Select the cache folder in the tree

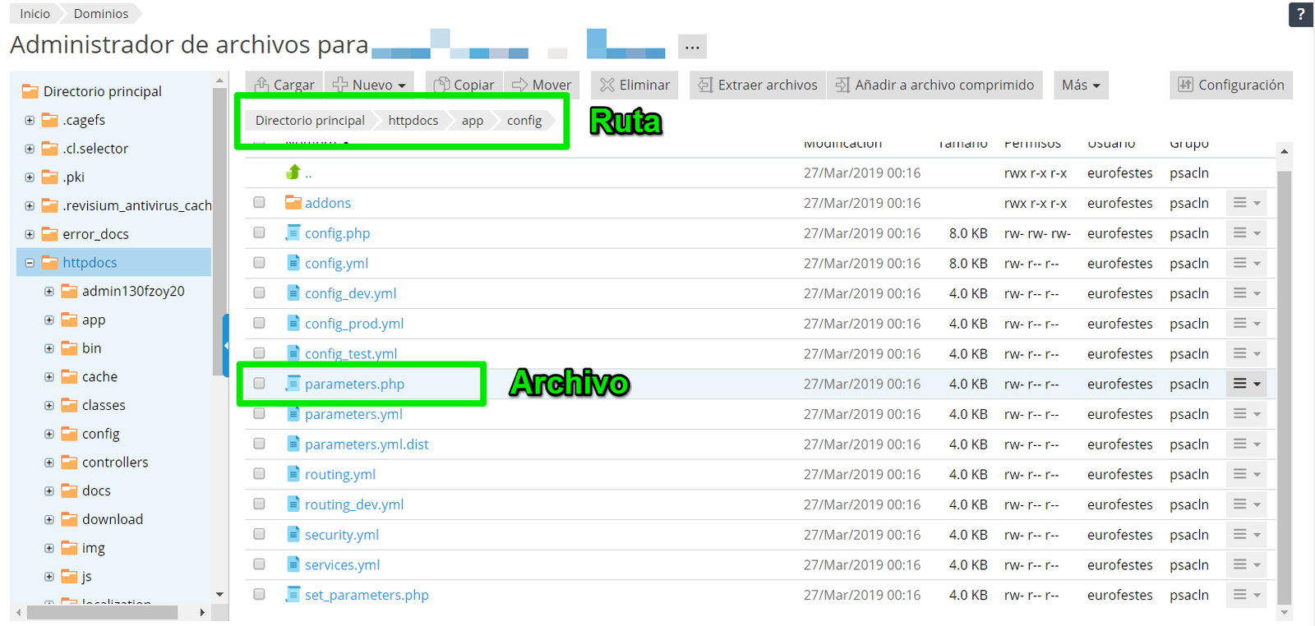coord(99,376)
